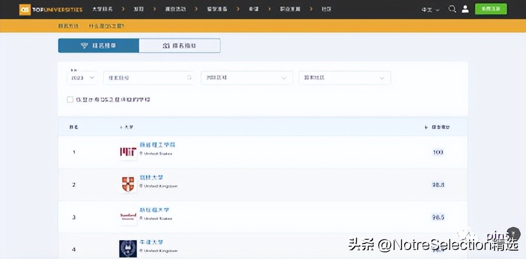
Task: Sort by the overall score column header
Action: pos(437,127)
